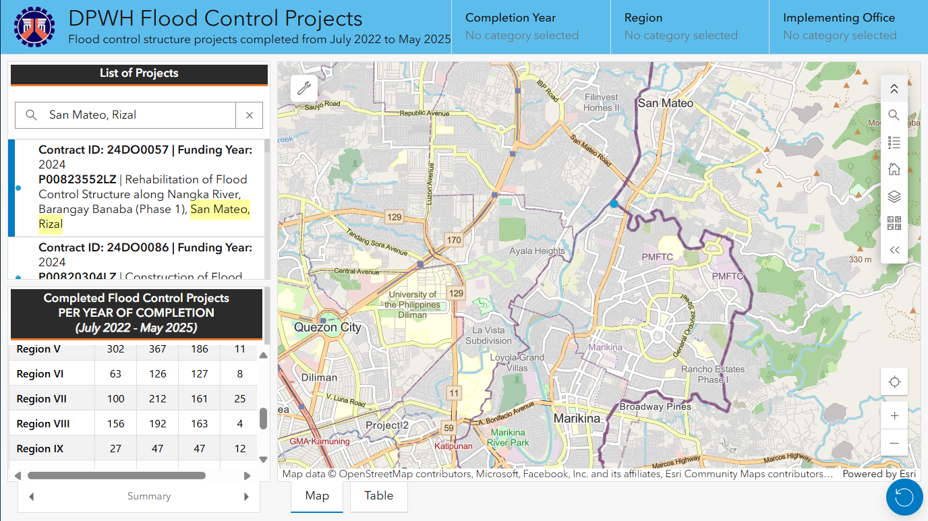Select project Contract ID 24DO0057
Screen dimensions: 928x521
tap(136, 188)
